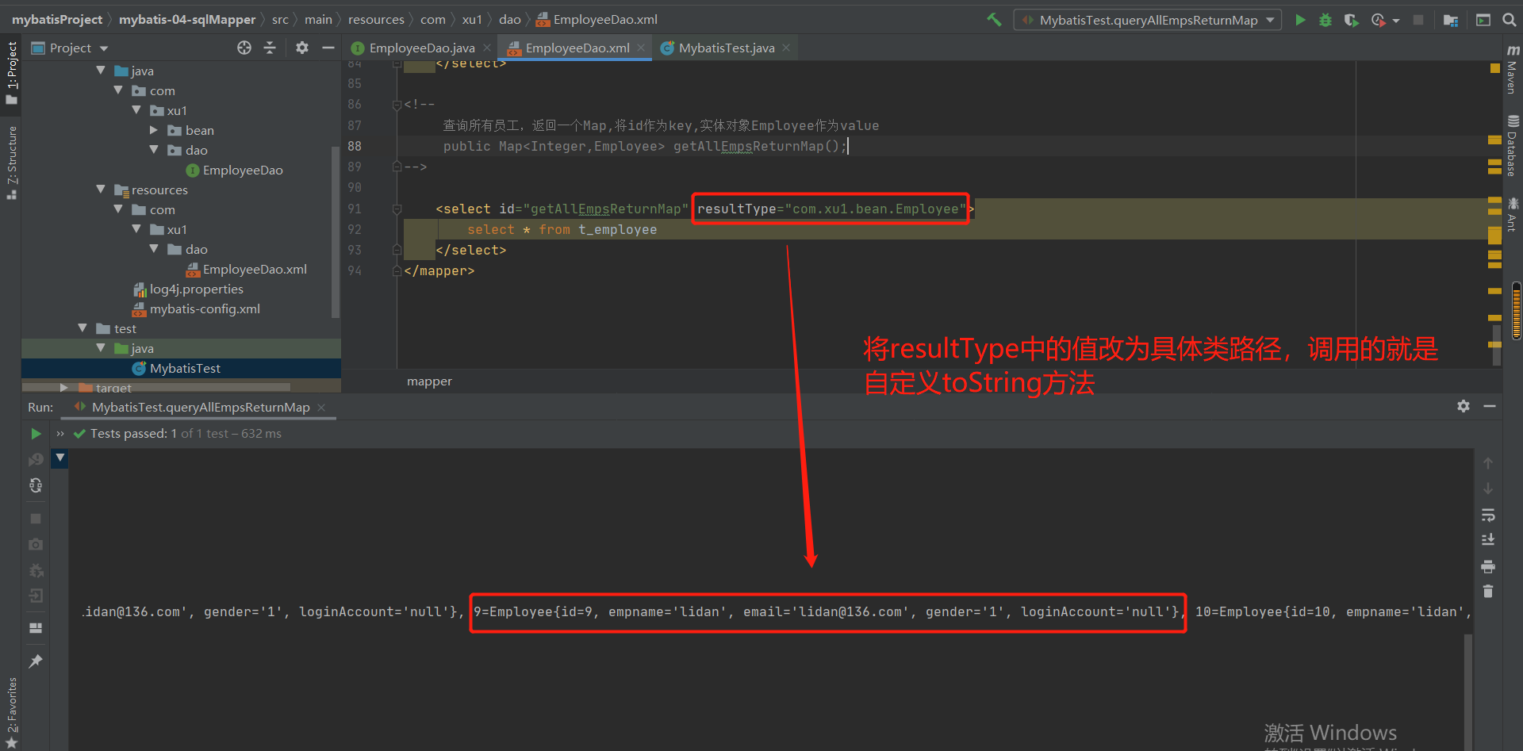Click the Debug bug icon in top toolbar
The height and width of the screenshot is (751, 1523).
pyautogui.click(x=1325, y=20)
